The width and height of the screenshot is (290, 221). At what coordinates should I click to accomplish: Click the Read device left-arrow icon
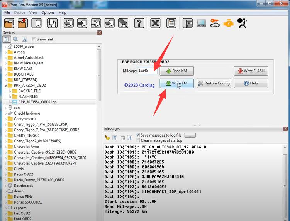(x=69, y=23)
